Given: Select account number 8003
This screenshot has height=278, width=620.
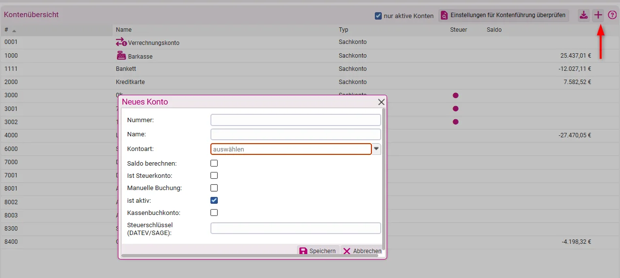Looking at the screenshot, I should tap(11, 214).
